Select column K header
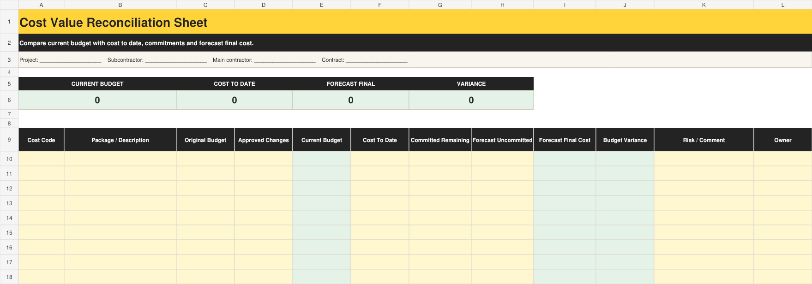This screenshot has width=812, height=284. point(704,5)
